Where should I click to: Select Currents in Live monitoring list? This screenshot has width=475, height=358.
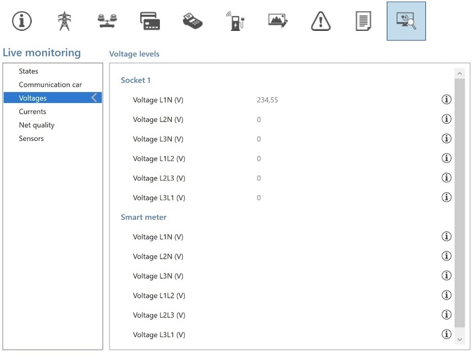[33, 112]
